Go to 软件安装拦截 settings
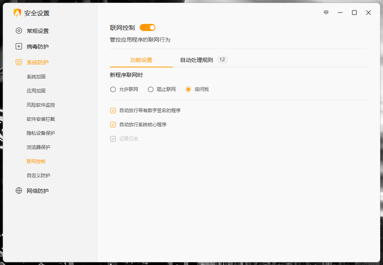The image size is (383, 265). tap(41, 119)
